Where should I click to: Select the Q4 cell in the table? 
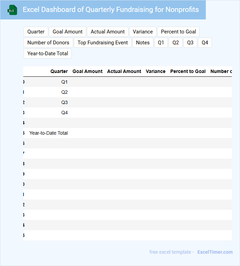65,113
